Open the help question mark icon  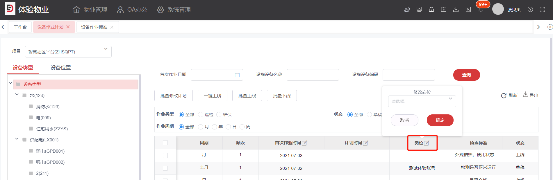pyautogui.click(x=530, y=9)
